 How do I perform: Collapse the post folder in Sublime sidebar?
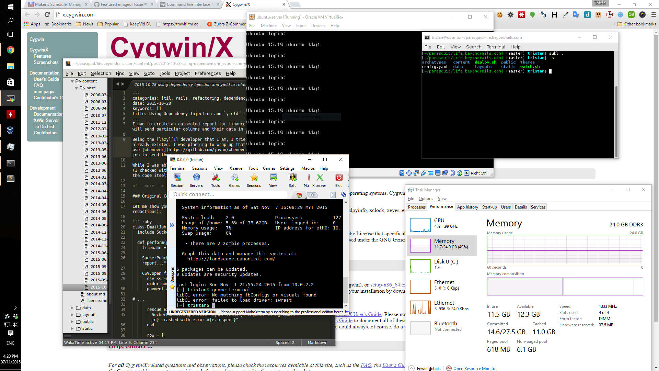pyautogui.click(x=77, y=88)
